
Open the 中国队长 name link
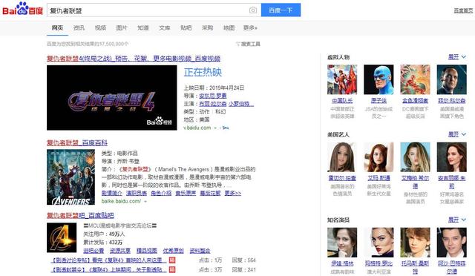point(342,101)
